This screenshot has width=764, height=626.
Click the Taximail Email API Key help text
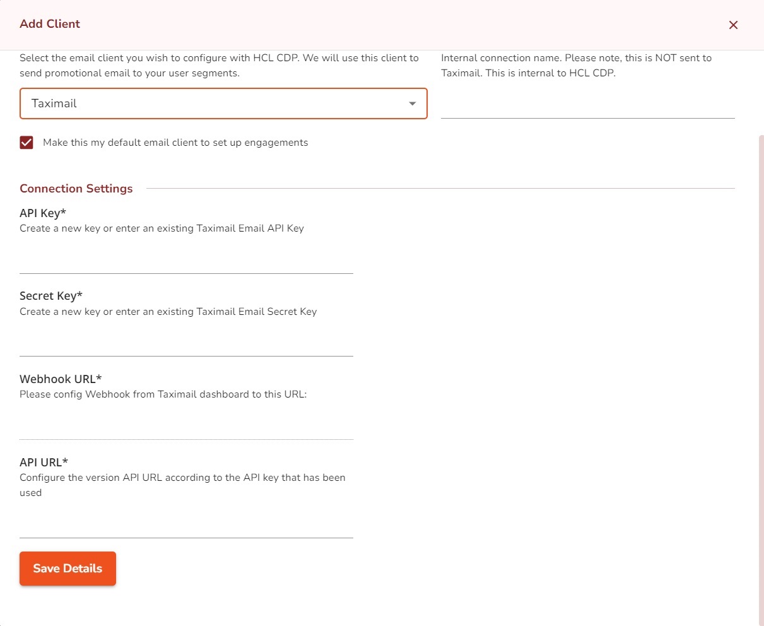coord(162,228)
